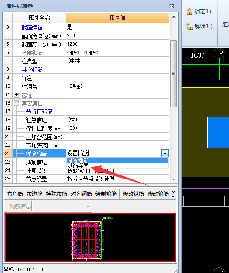Close the 属性编辑器 panel
The width and height of the screenshot is (229, 273).
coord(172,7)
